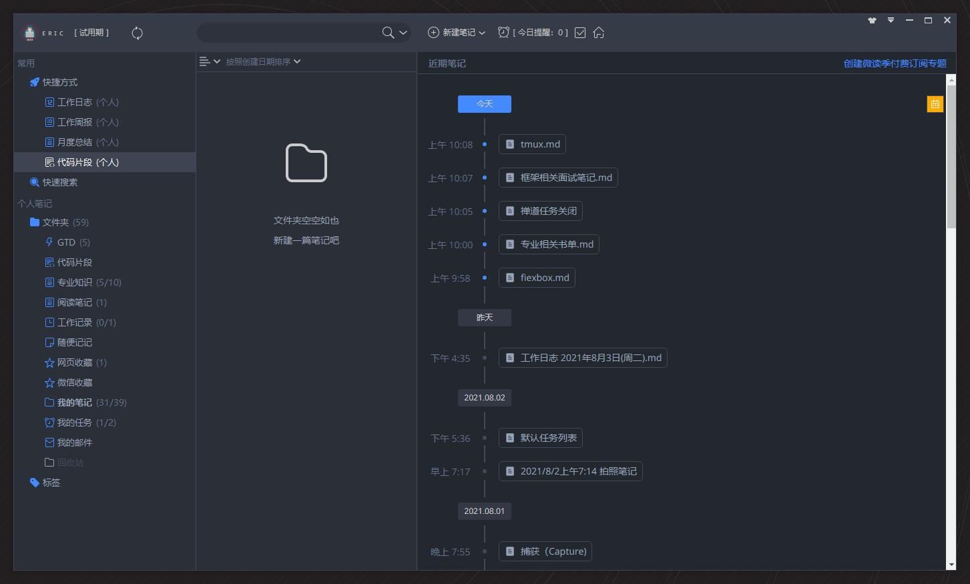
Task: Click the sync refresh icon
Action: click(137, 33)
